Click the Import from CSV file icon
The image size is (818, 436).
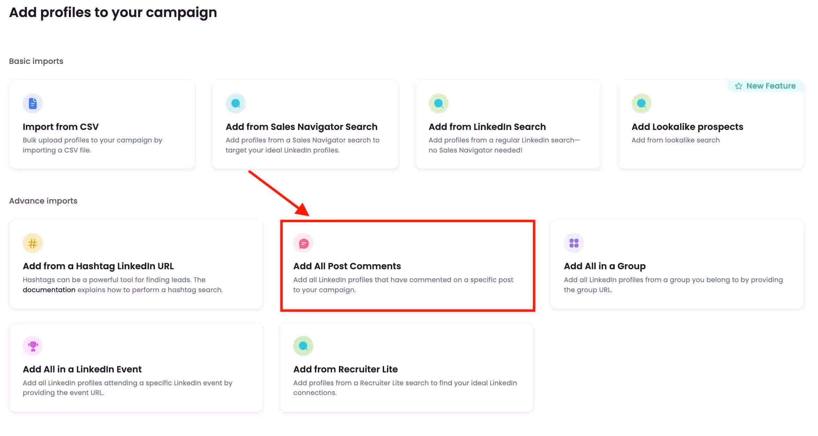tap(32, 103)
